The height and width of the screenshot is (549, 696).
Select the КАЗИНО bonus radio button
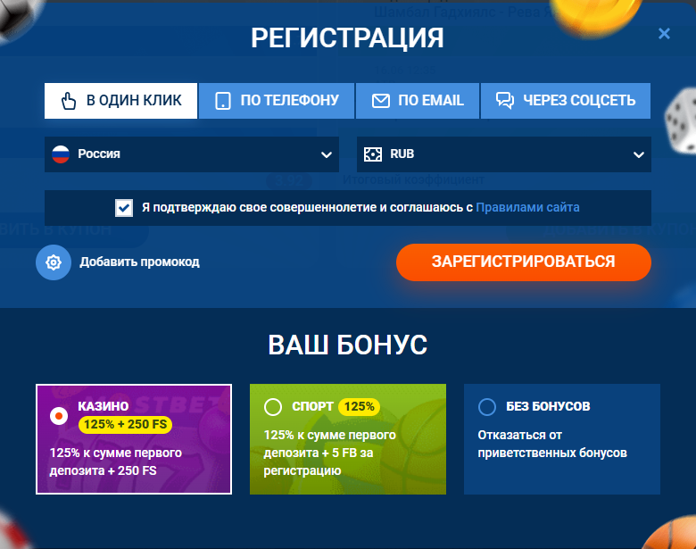(59, 416)
